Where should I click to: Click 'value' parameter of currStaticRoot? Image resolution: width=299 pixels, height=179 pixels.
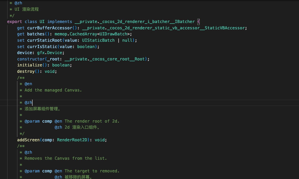[71, 40]
